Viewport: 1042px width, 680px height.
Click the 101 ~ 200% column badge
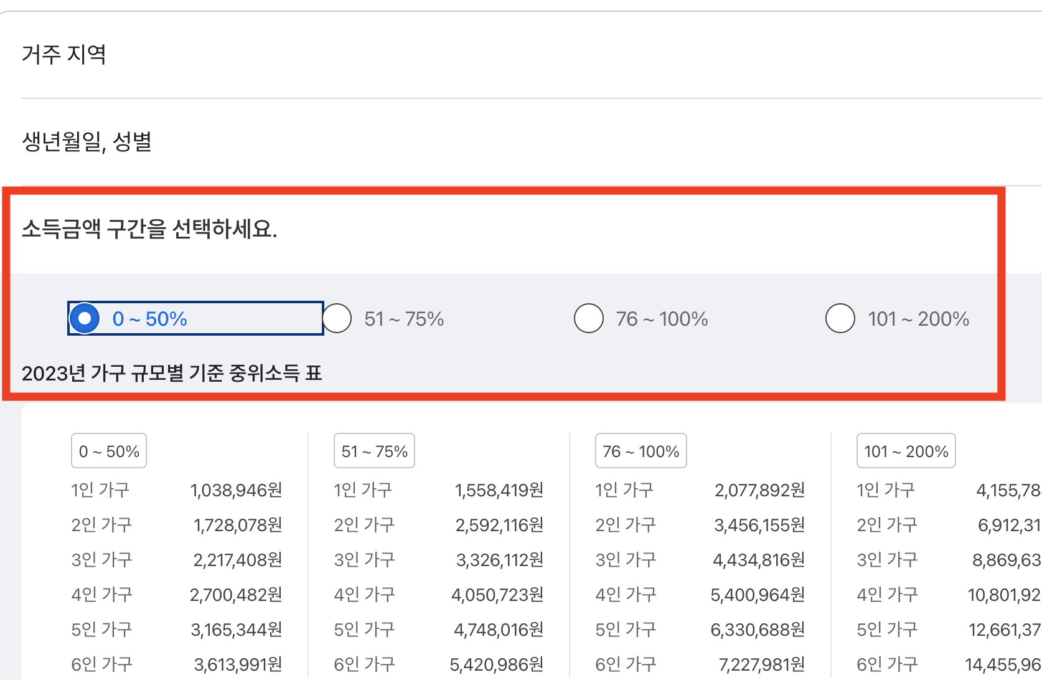pos(906,450)
